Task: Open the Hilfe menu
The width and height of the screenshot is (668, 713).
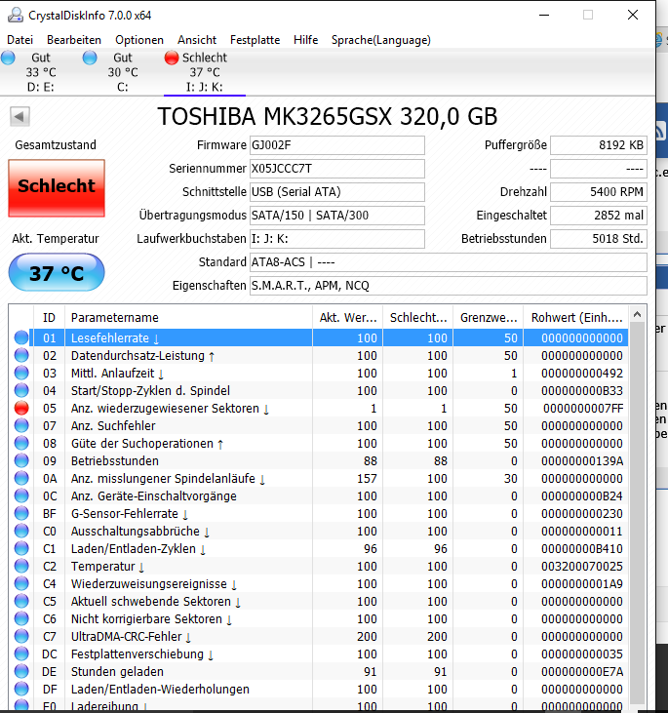Action: click(x=305, y=40)
